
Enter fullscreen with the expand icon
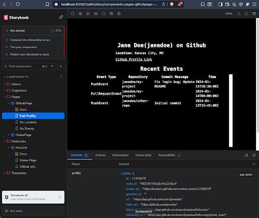(238, 14)
